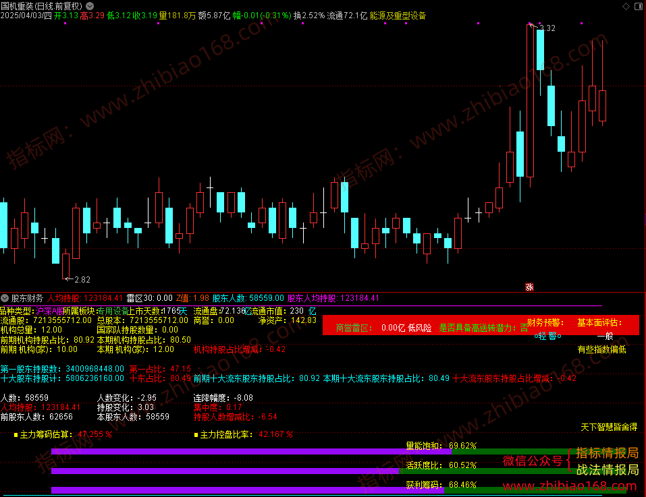The image size is (646, 497).
Task: Click 第一股东持股数: 3400968448.00
Action: (62, 369)
